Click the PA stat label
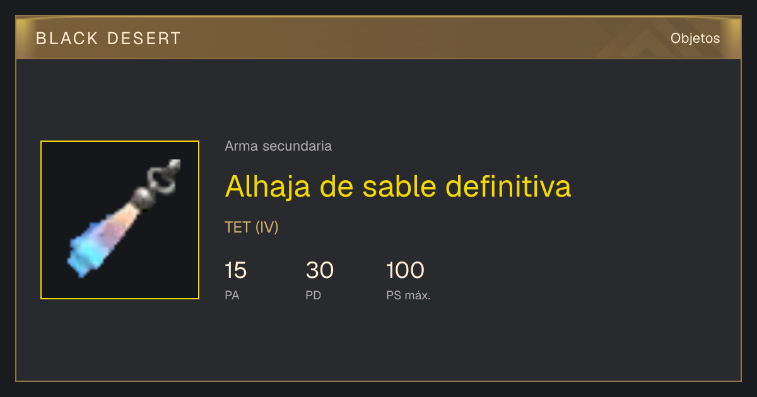This screenshot has width=757, height=397. pyautogui.click(x=232, y=295)
